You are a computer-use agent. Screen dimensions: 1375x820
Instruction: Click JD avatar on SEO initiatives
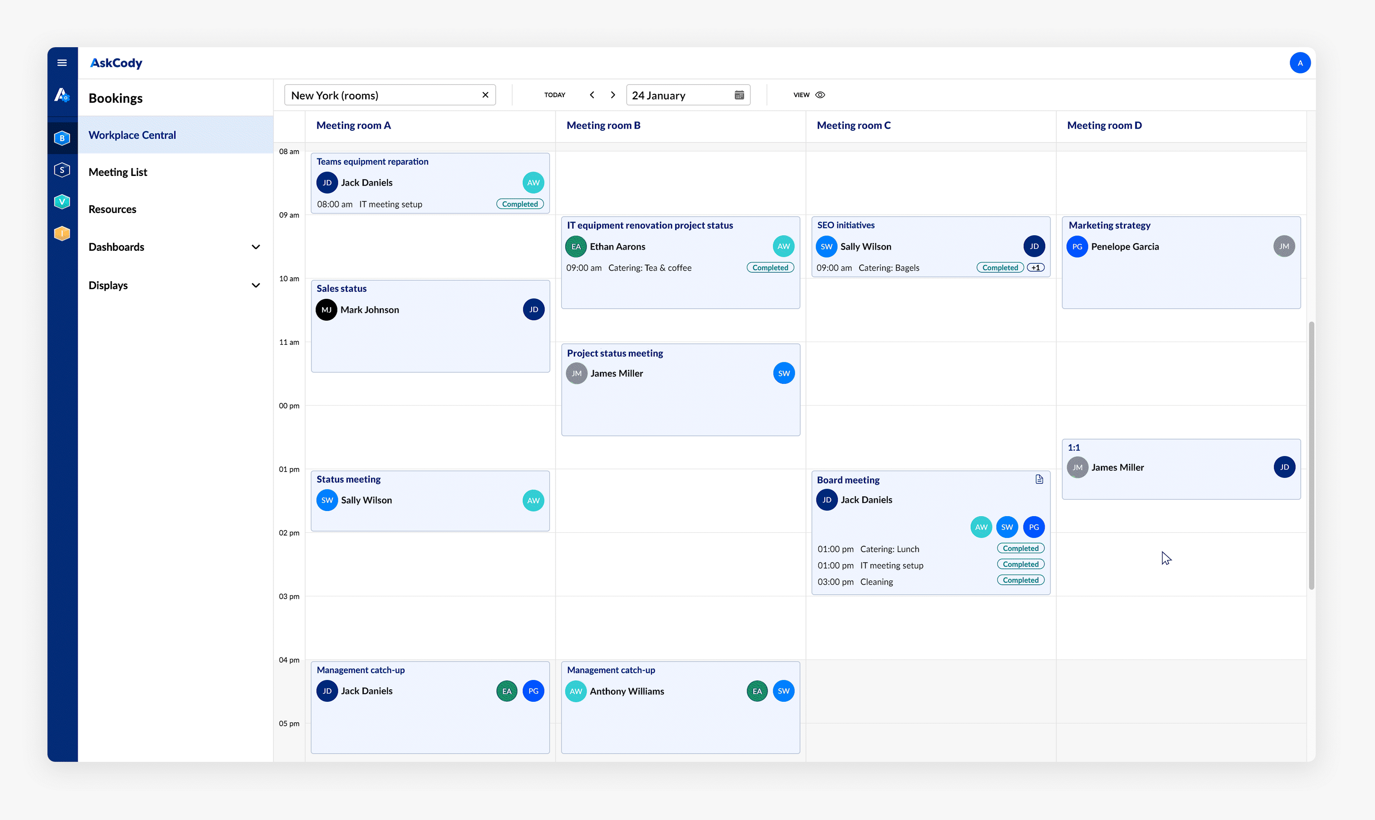pos(1034,247)
